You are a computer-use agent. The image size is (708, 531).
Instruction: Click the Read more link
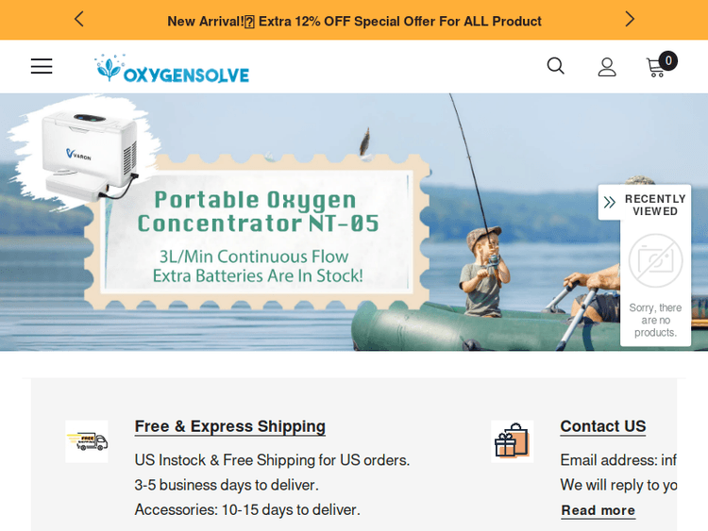click(x=598, y=510)
